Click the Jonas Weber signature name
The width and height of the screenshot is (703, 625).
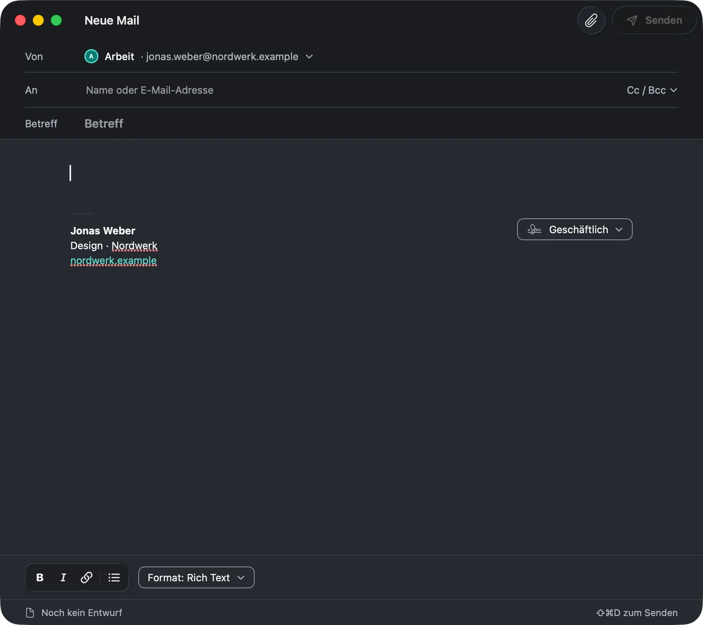103,231
